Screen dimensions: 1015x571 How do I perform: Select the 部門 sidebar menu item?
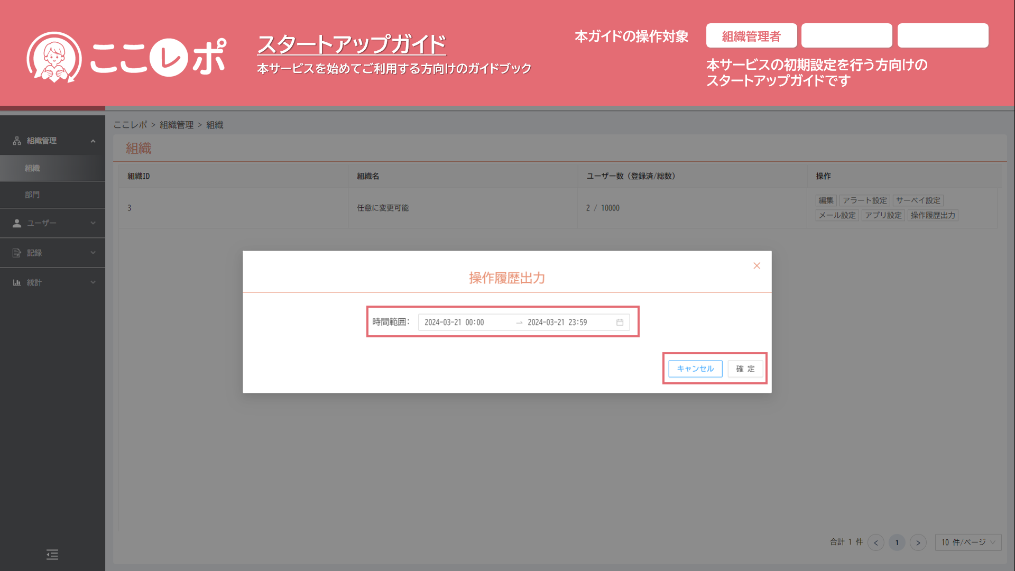pos(32,195)
